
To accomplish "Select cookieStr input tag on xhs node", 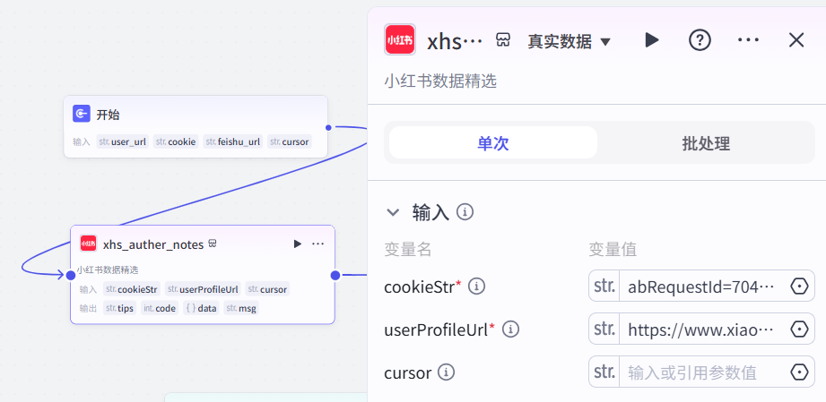I will pos(132,289).
